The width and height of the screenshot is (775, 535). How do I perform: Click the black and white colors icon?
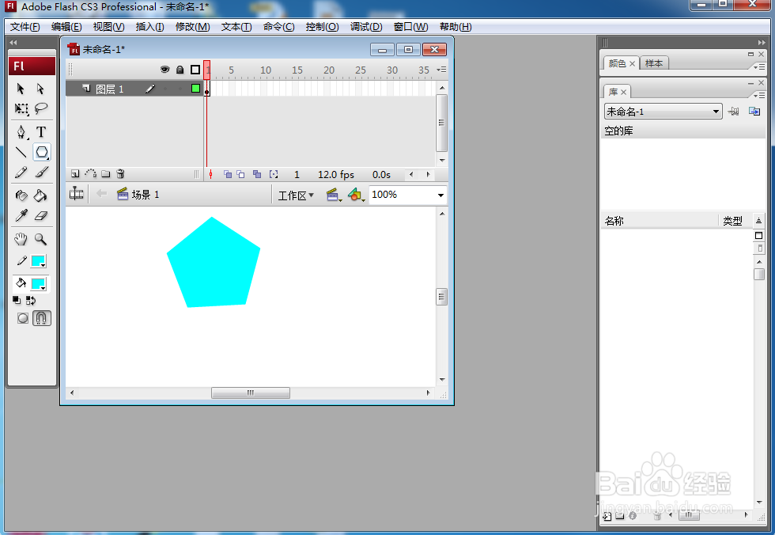17,300
